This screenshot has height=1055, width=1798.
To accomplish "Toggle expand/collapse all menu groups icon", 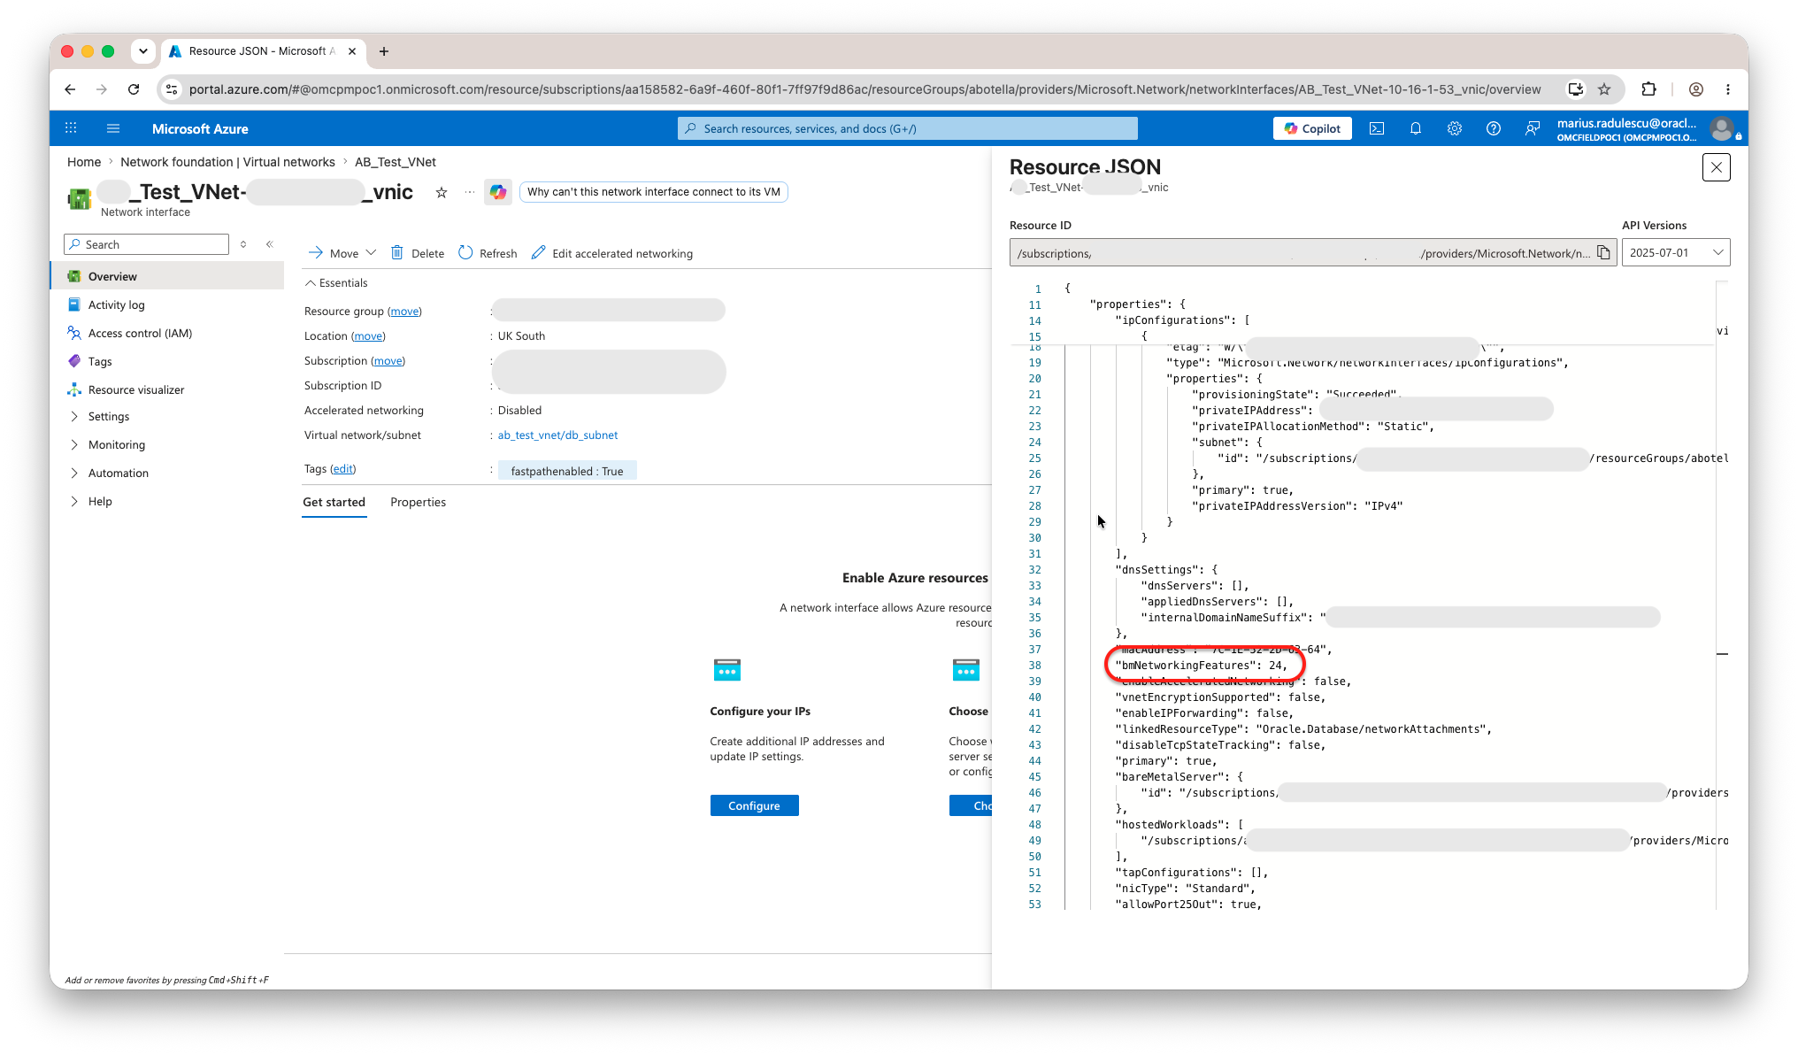I will pos(243,244).
